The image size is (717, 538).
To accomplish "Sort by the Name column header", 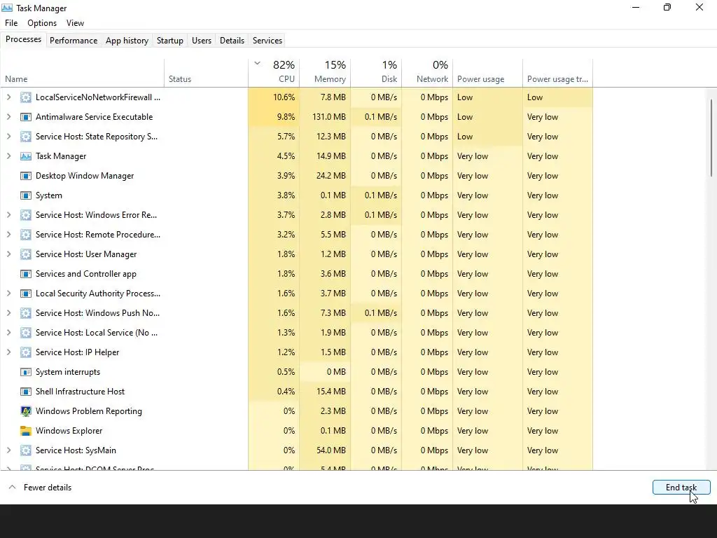I will click(x=83, y=72).
